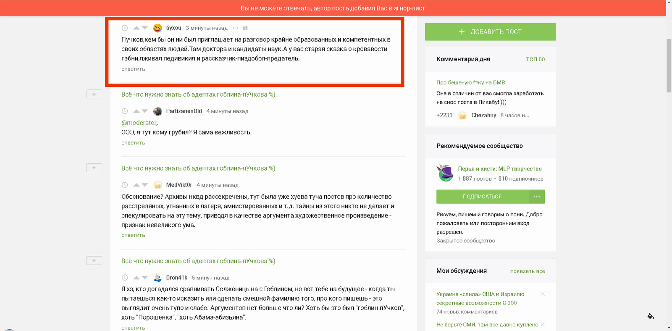Copy link icon next to 6yxou's comment
The width and height of the screenshot is (672, 331).
236,28
